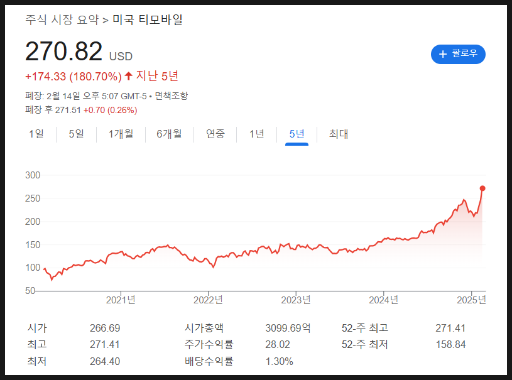Click the 미국 티모바일 title

[x=148, y=20]
